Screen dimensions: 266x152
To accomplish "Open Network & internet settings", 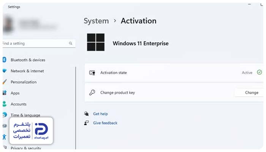I will [27, 71].
